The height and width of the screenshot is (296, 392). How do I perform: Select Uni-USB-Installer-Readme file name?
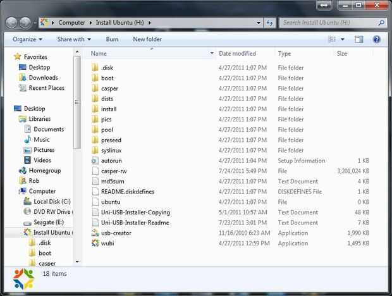coord(135,223)
